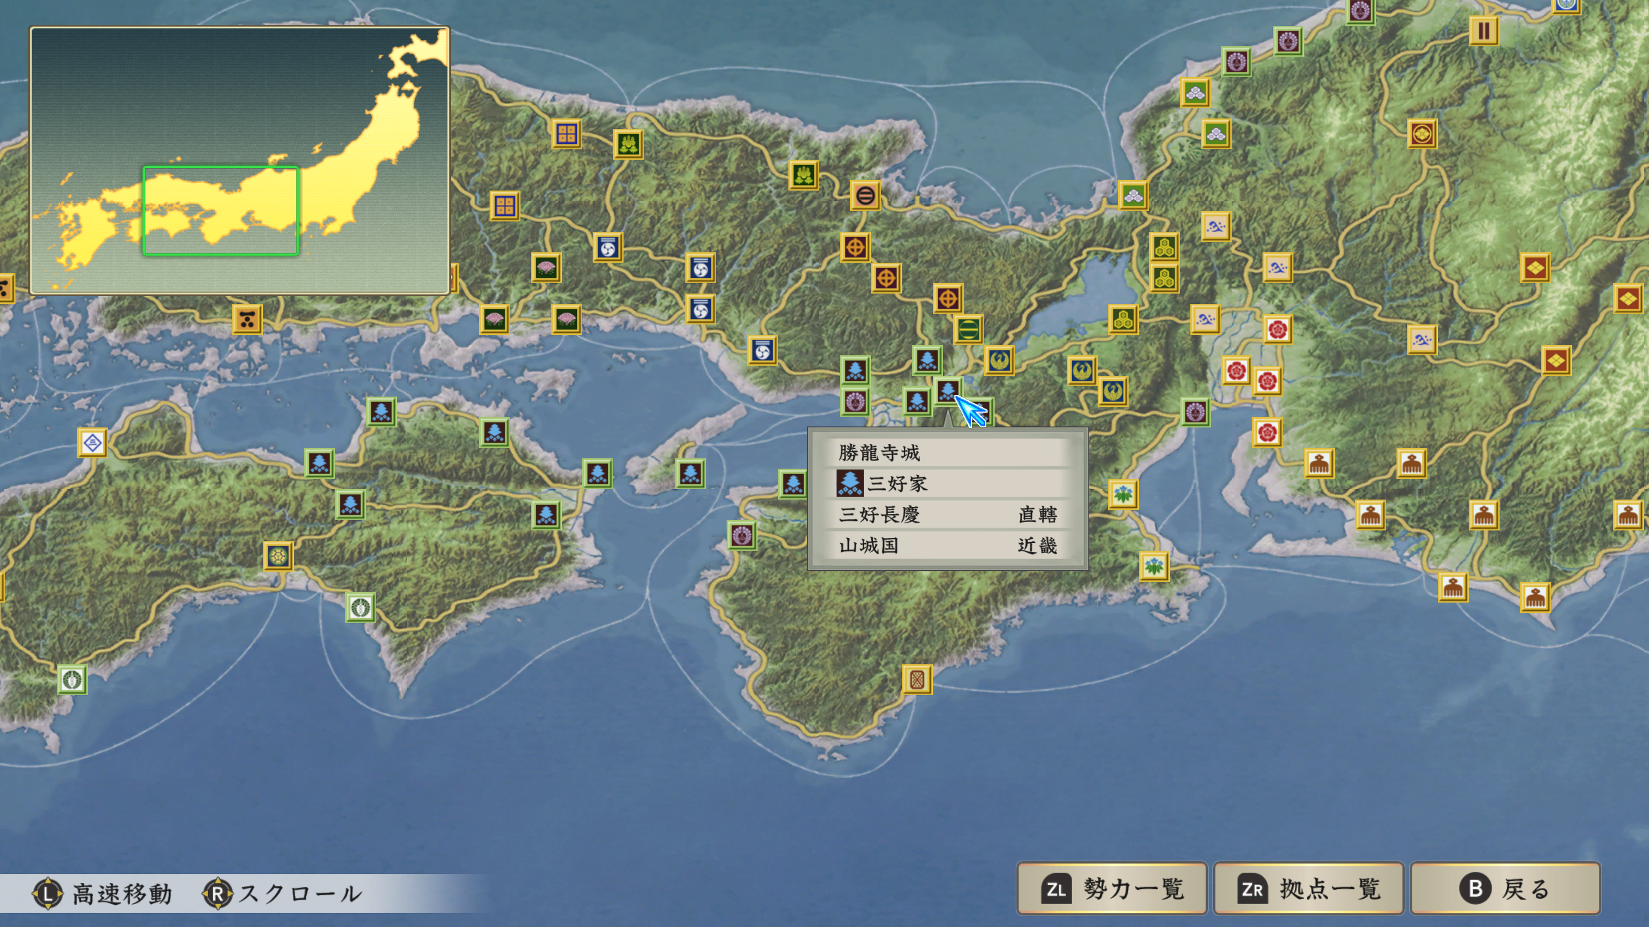Click the 三好長慶 name in the tooltip
The image size is (1649, 927).
(x=879, y=515)
